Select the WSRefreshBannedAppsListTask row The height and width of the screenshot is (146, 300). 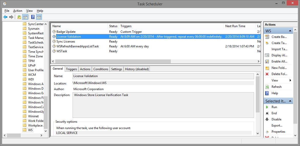click(x=77, y=46)
